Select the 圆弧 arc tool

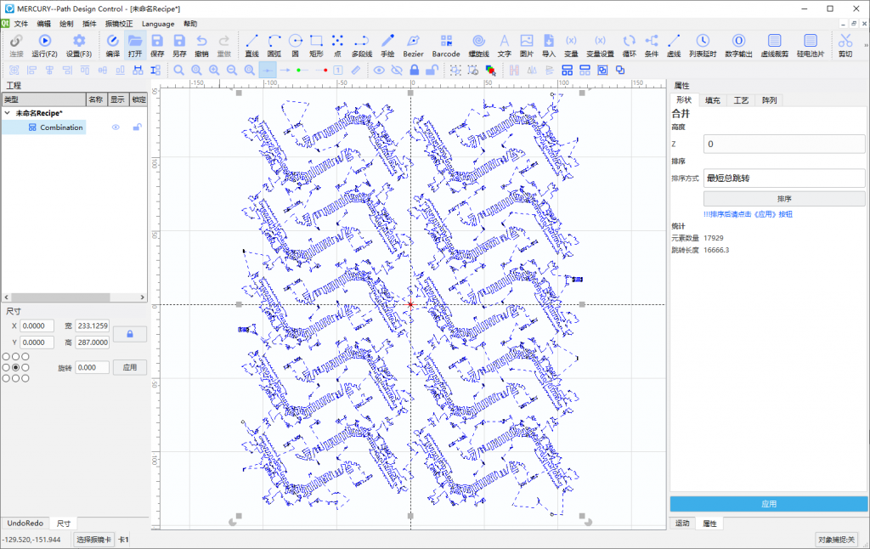pos(274,41)
